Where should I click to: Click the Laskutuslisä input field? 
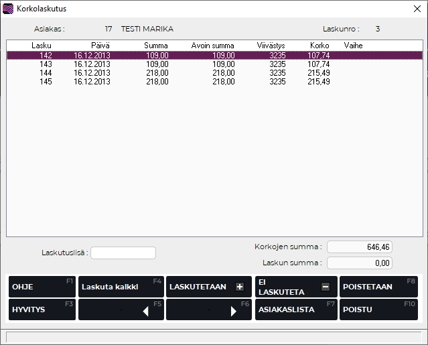[x=123, y=253]
